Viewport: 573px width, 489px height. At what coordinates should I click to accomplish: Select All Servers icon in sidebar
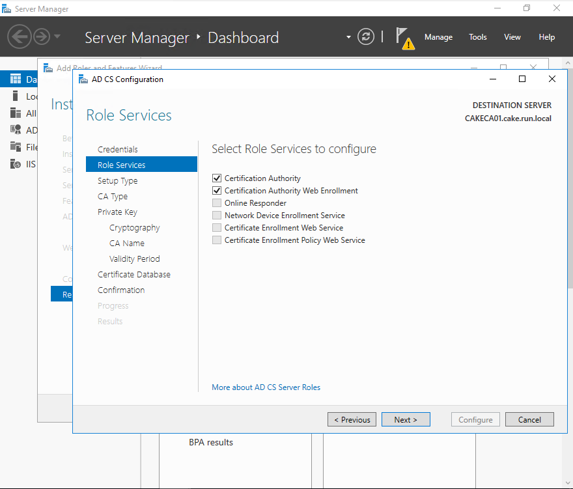coord(16,113)
